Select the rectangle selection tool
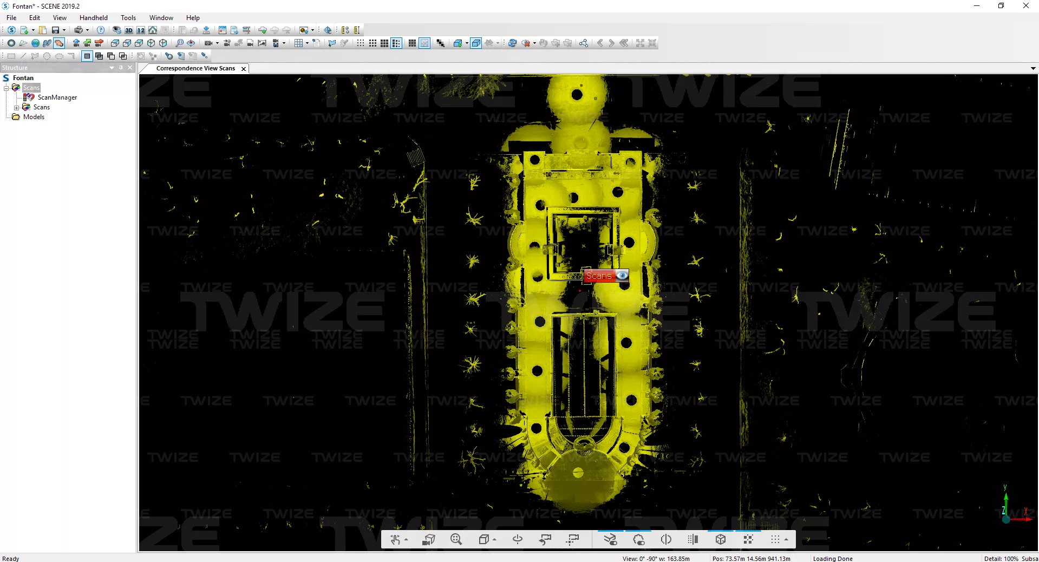Image resolution: width=1039 pixels, height=562 pixels. click(x=11, y=56)
